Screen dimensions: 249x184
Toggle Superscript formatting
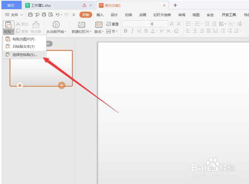pos(162,31)
